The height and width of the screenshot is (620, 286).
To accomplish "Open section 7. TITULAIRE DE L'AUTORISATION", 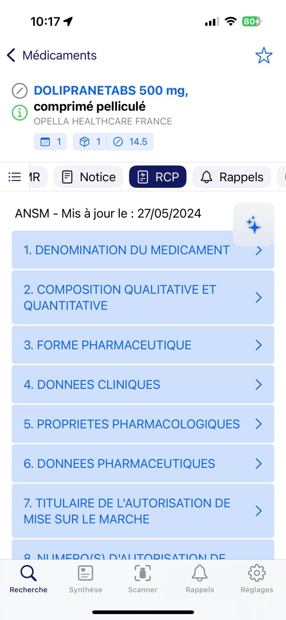I will tap(143, 511).
